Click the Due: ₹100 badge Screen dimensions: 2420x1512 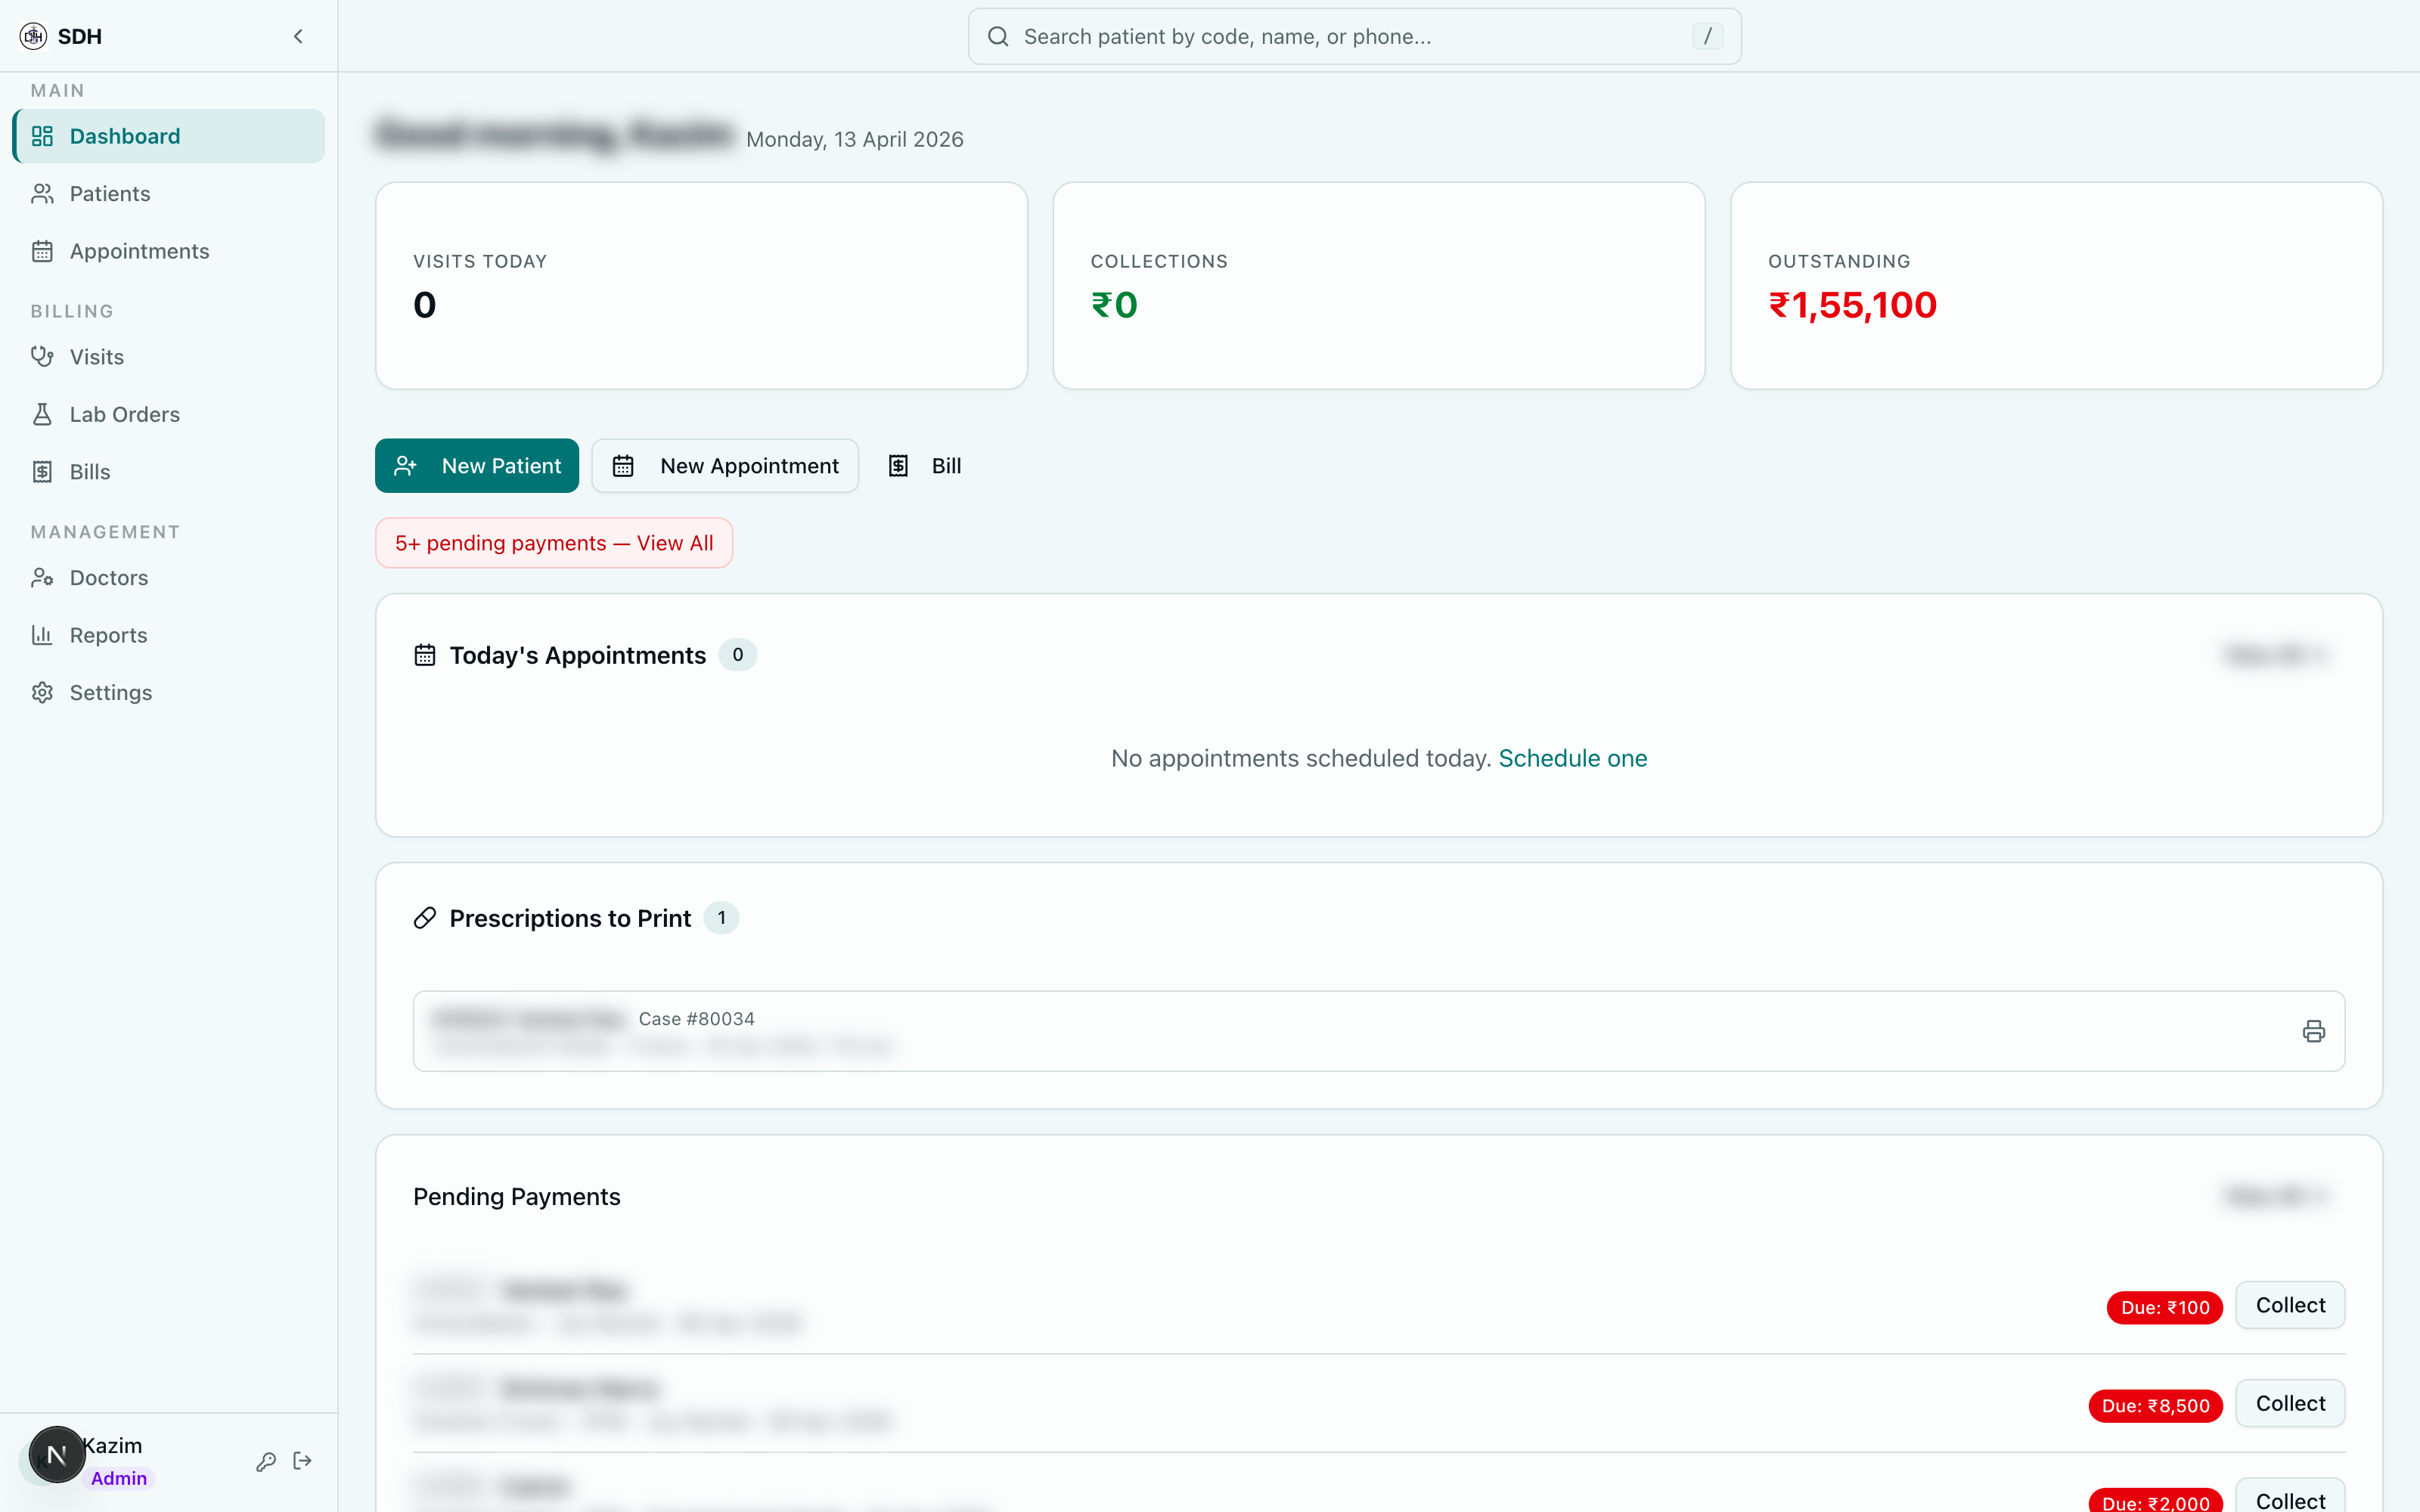coord(2164,1307)
